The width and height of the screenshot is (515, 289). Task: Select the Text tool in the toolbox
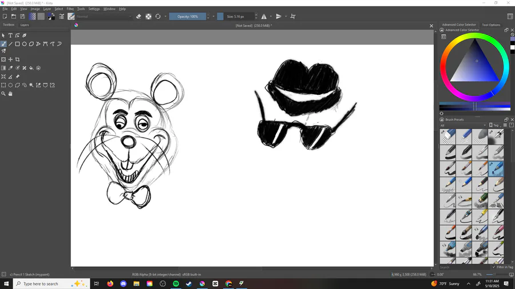point(10,35)
